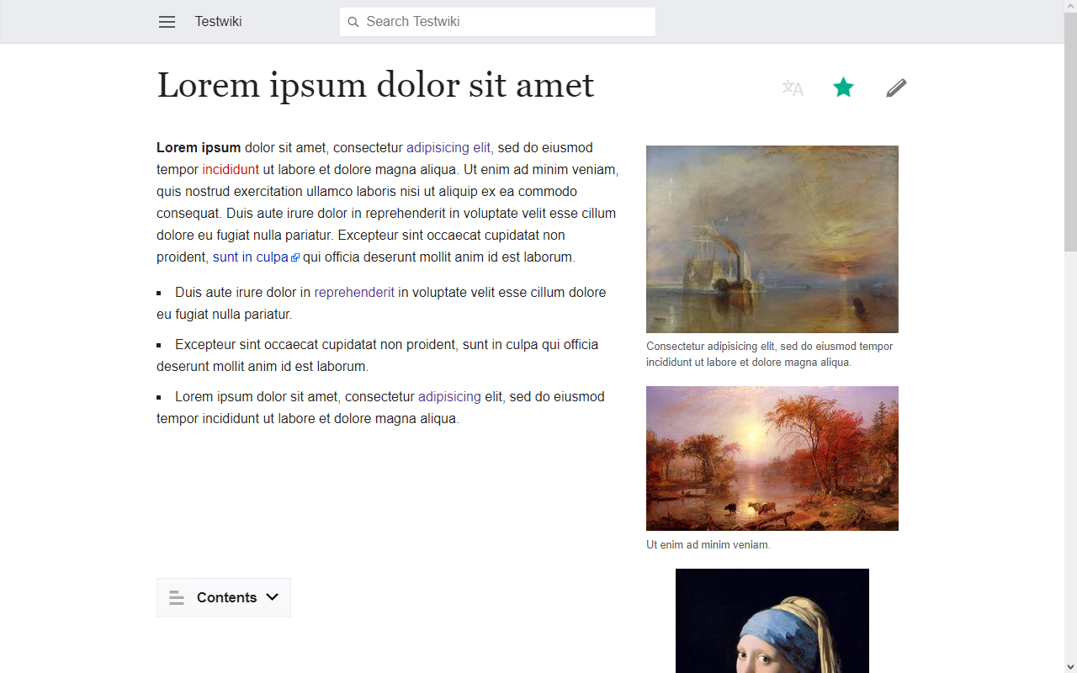The image size is (1077, 673).
Task: Open the autumn landscape painting thumbnail
Action: 772,458
